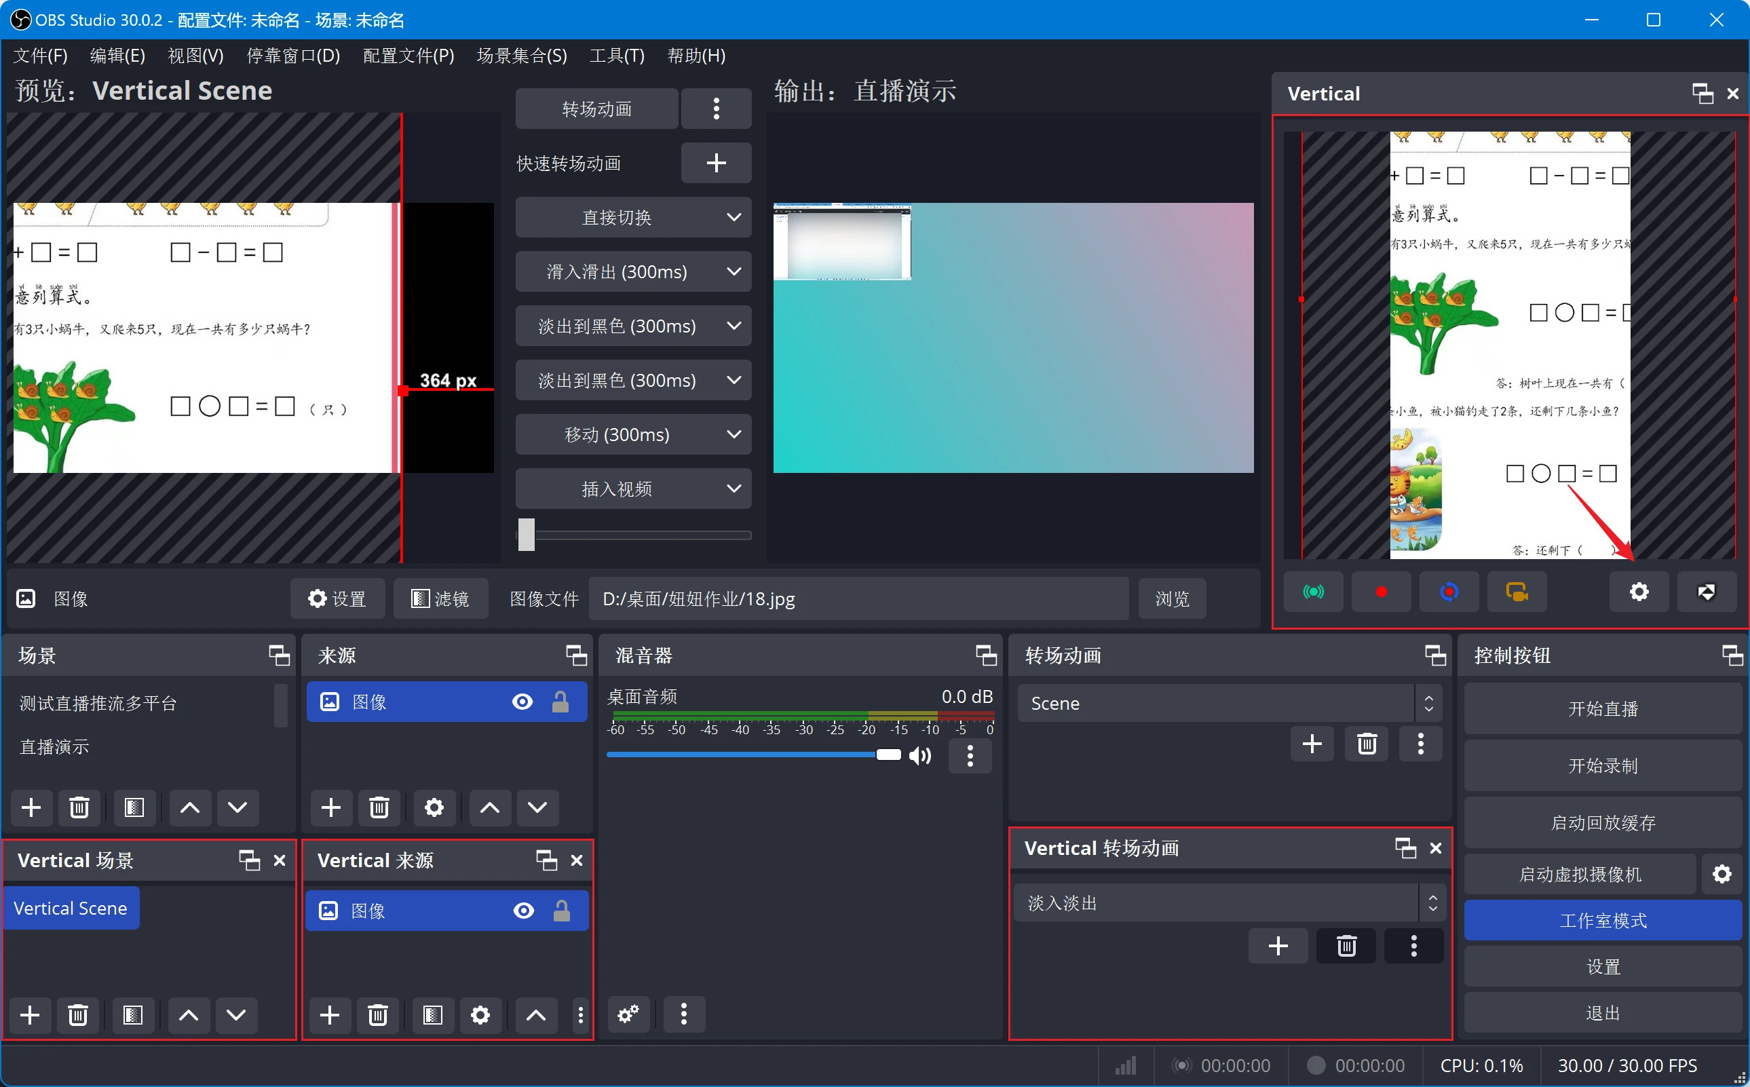Viewport: 1750px width, 1087px height.
Task: Click the recording start icon in Vertical panel
Action: (x=1380, y=592)
